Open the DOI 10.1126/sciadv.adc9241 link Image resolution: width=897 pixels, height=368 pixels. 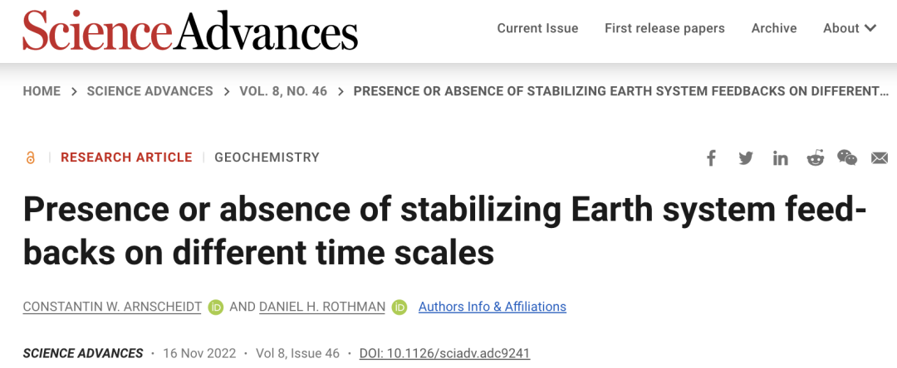(444, 353)
